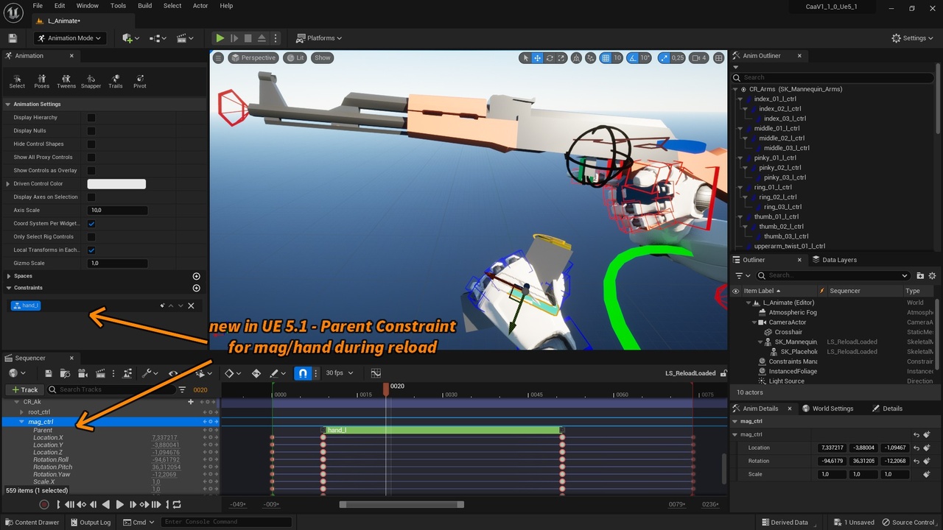Select the Poses tool icon
943x530 pixels.
click(x=42, y=80)
